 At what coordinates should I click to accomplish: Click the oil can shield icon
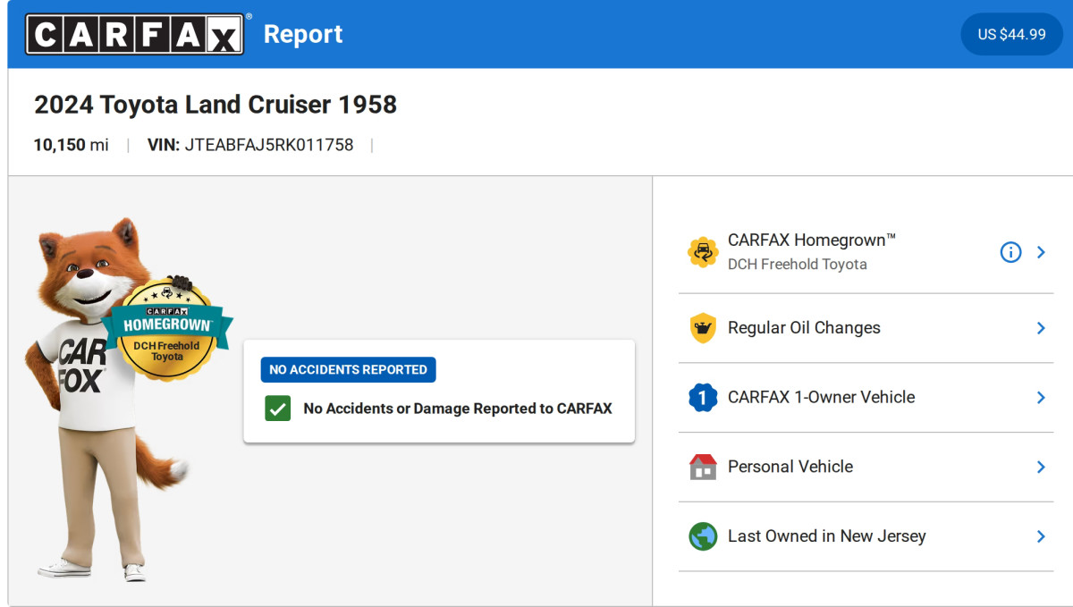pyautogui.click(x=703, y=328)
